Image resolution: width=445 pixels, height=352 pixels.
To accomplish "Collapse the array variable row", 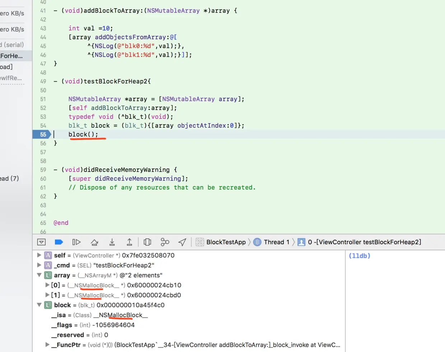I will click(39, 275).
